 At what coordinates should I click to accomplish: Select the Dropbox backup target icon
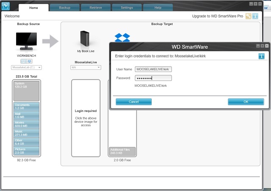tap(122, 37)
